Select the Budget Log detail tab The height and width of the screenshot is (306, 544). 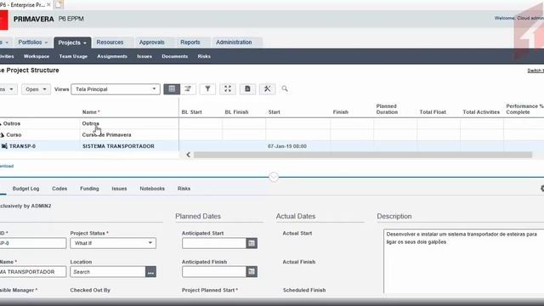click(25, 189)
